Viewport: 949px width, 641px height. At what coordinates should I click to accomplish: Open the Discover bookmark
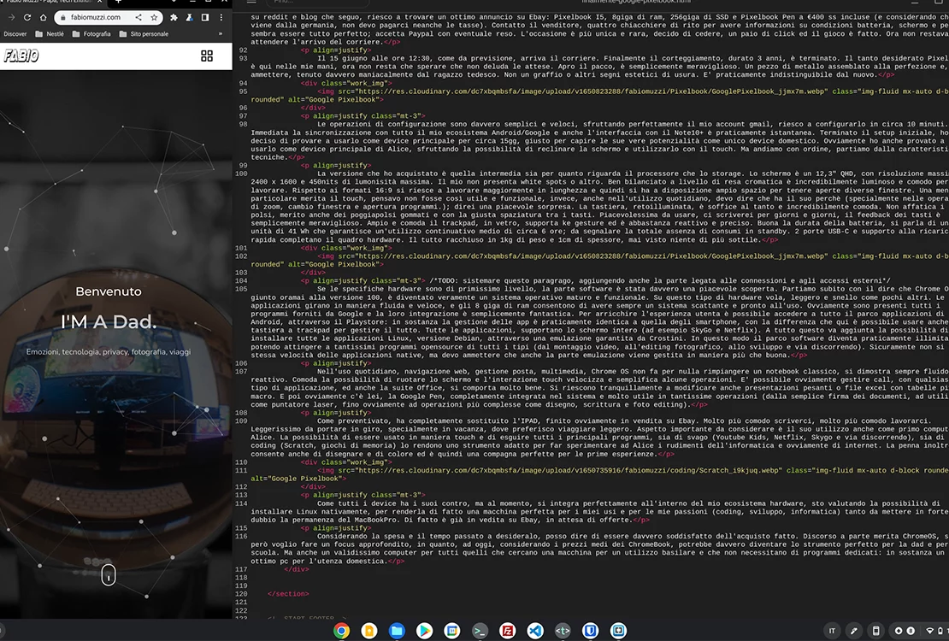(17, 35)
